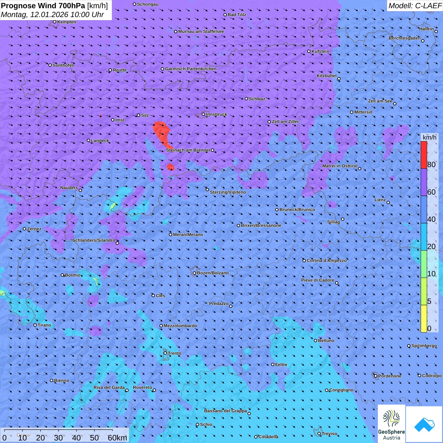The image size is (443, 443).
Task: Click the Bormio location dot
Action: tap(62, 275)
